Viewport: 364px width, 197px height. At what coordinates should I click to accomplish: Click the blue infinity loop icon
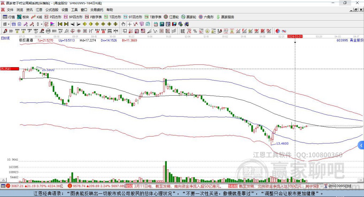coord(284,31)
